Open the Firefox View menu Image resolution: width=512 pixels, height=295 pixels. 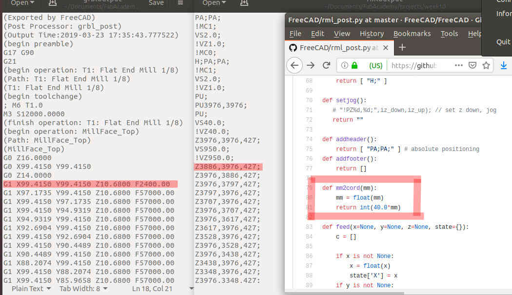coord(342,34)
